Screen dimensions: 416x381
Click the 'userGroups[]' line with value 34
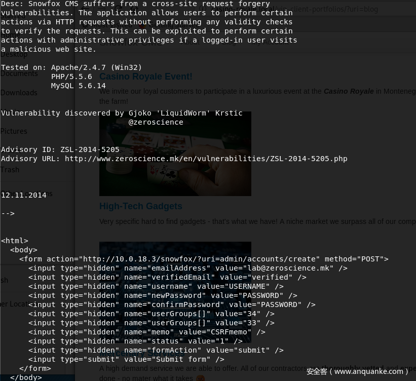tap(152, 314)
